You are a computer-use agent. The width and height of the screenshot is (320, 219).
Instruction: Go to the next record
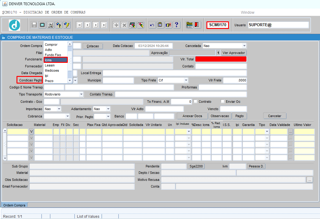pyautogui.click(x=96, y=25)
